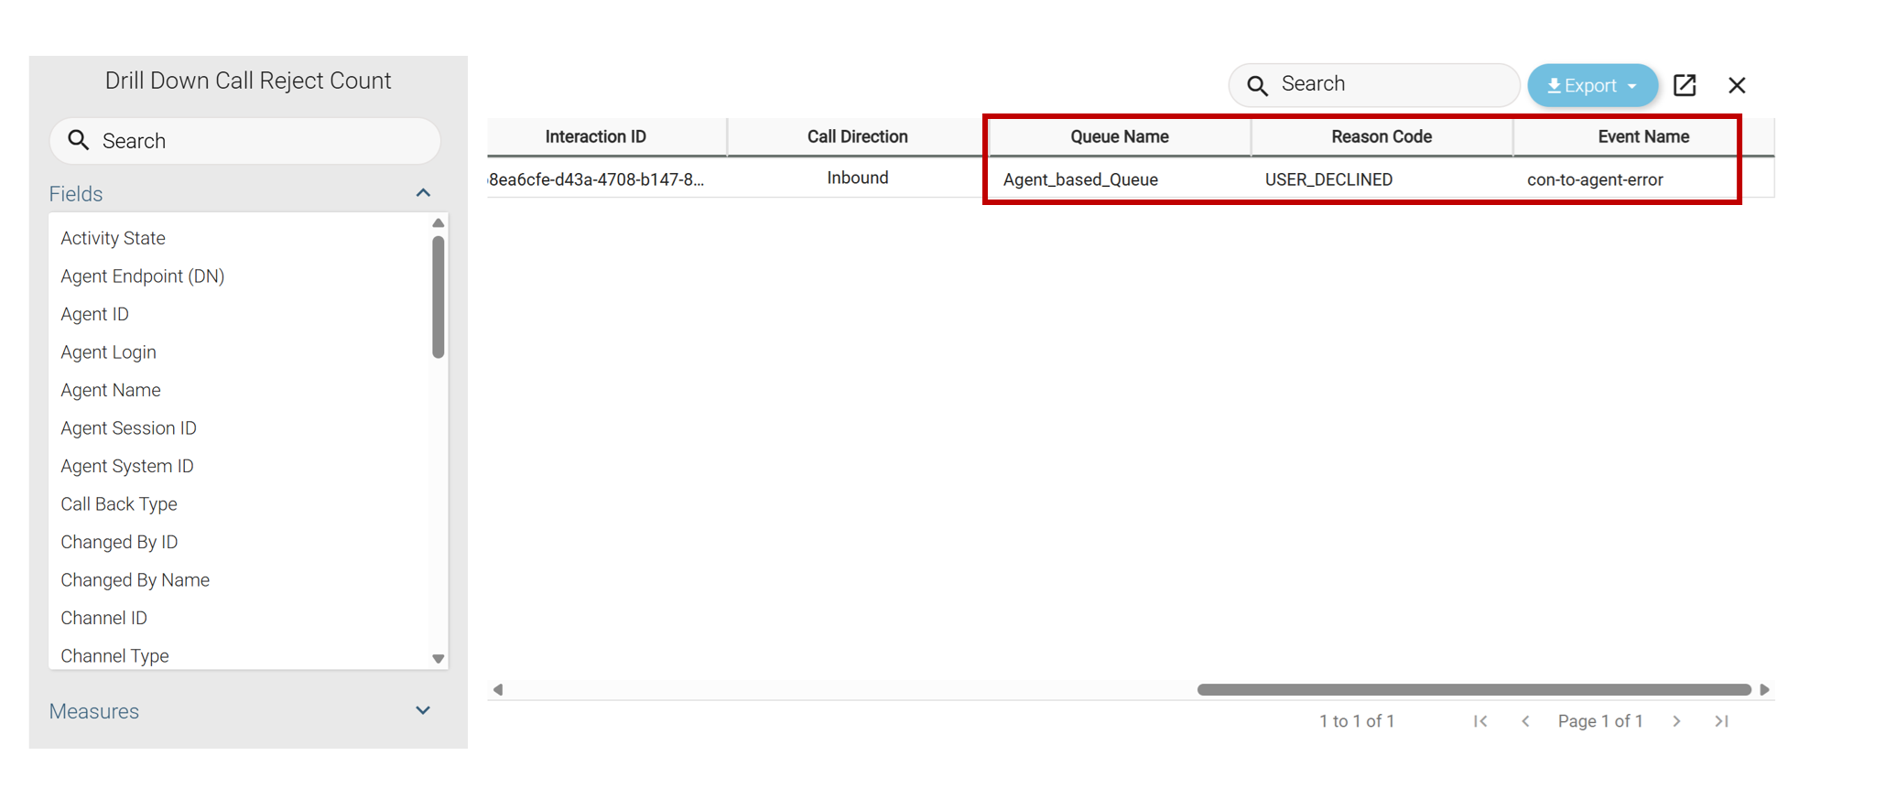
Task: Select the Activity State field
Action: 113,238
